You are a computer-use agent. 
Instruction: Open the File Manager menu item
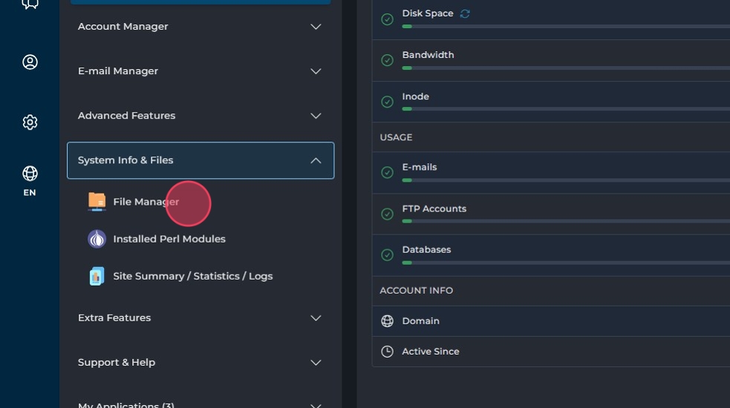146,202
